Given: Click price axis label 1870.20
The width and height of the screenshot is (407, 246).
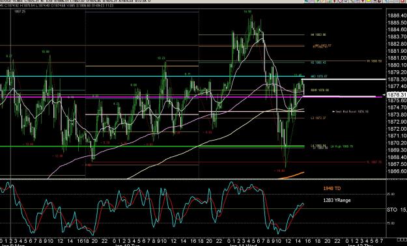Looking at the screenshot, I should (x=397, y=143).
